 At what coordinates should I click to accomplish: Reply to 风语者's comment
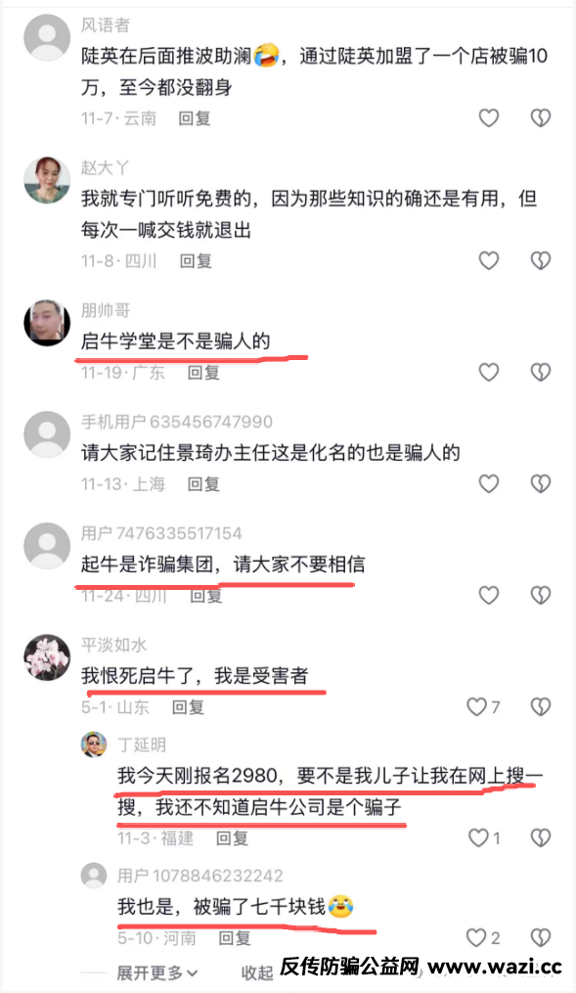[195, 118]
